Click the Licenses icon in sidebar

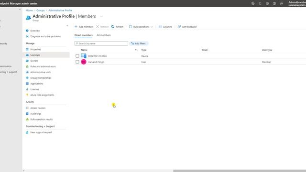pyautogui.click(x=27, y=89)
